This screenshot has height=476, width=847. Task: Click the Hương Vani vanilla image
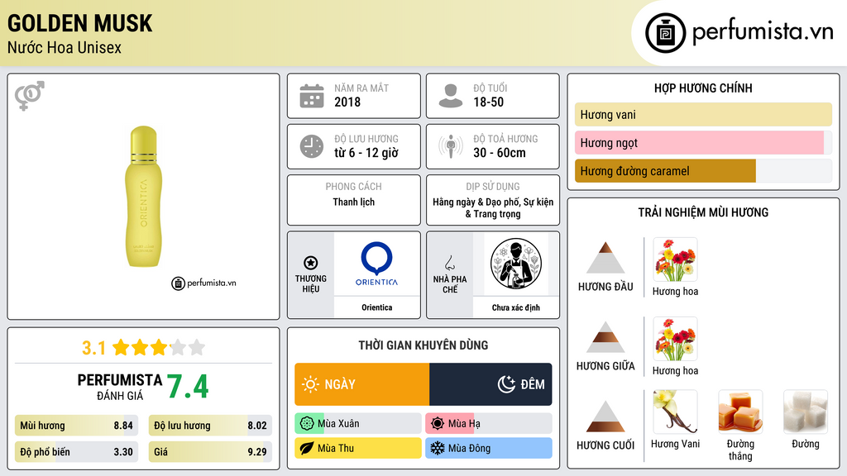coord(675,412)
